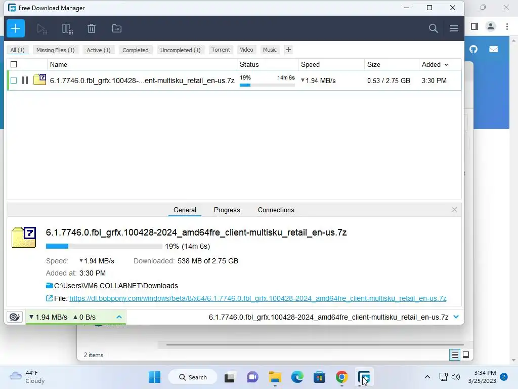
Task: Open Microsoft Store from the taskbar
Action: point(320,377)
